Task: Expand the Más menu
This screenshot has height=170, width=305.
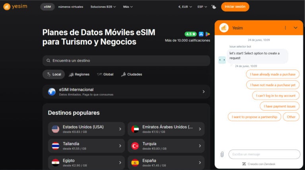Action: tap(128, 7)
